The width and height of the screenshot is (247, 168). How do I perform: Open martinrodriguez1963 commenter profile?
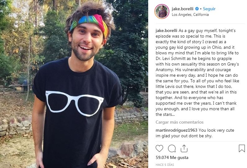tap(176, 130)
